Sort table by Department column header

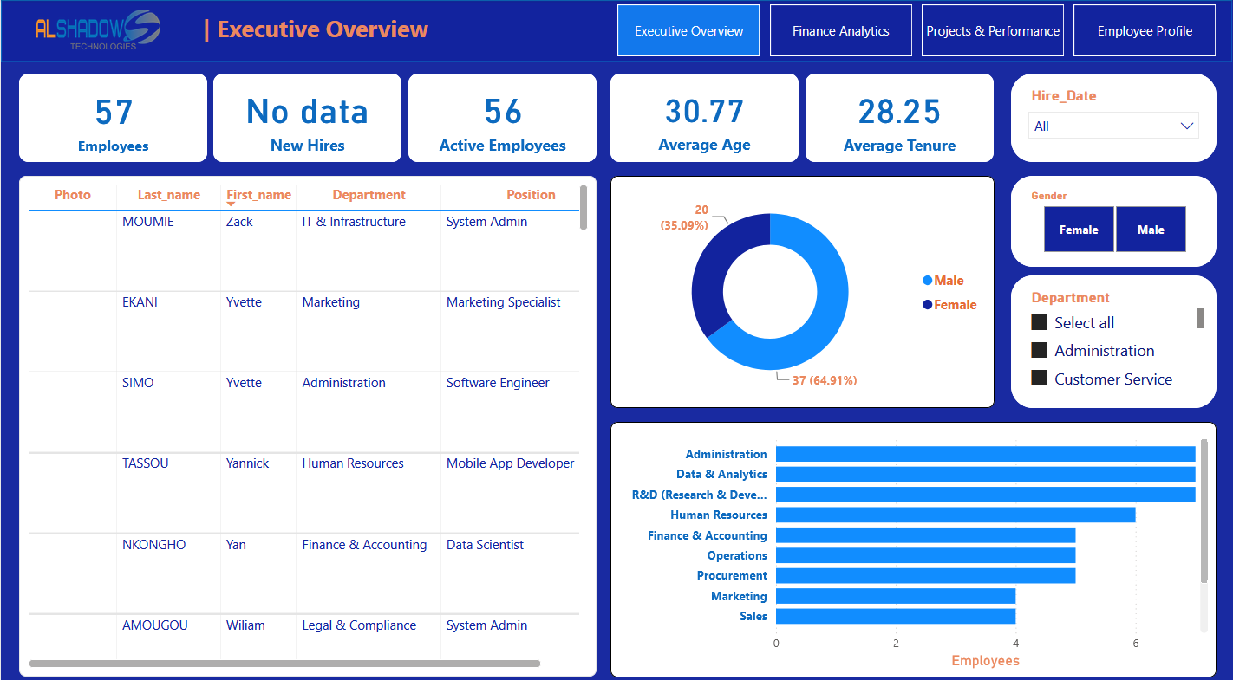pos(369,195)
